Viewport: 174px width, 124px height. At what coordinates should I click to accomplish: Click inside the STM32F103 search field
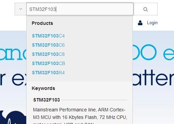80,9
